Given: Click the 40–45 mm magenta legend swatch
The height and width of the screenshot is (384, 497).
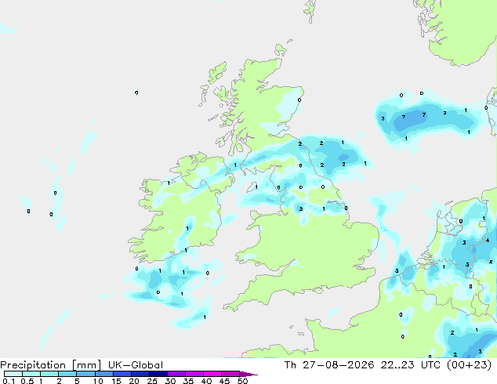Looking at the screenshot, I should [x=212, y=374].
